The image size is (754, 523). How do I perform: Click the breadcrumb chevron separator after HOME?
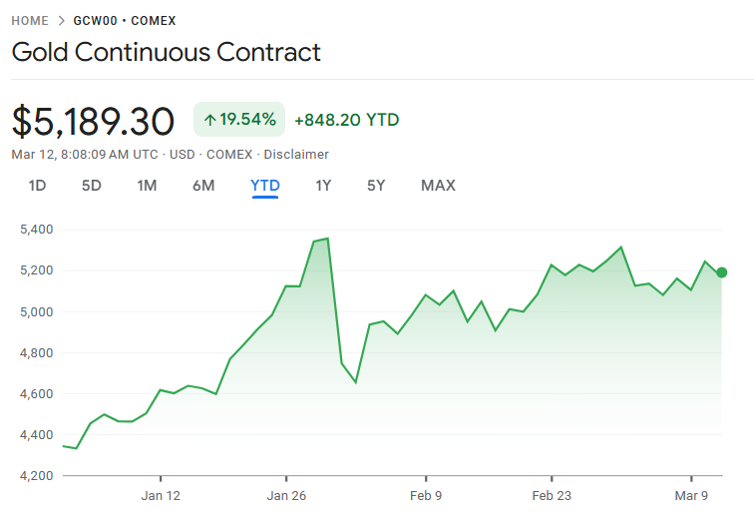coord(62,20)
